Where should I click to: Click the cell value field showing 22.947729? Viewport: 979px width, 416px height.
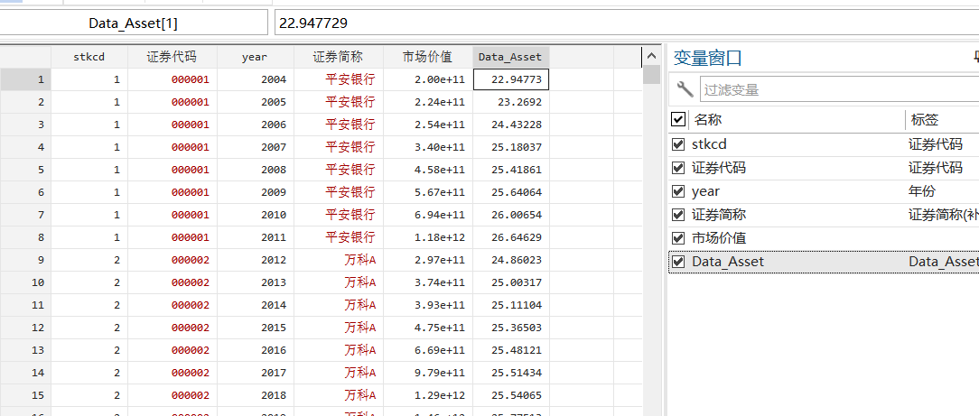627,23
